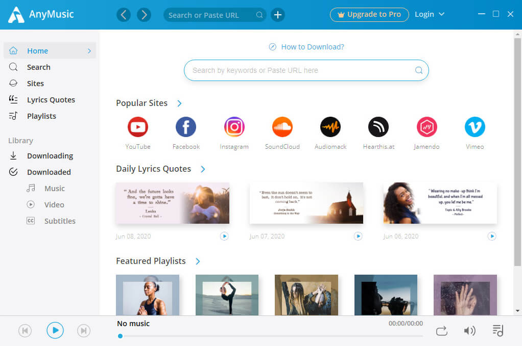Viewport: 522px width, 346px height.
Task: Open the play queue list icon
Action: point(498,330)
